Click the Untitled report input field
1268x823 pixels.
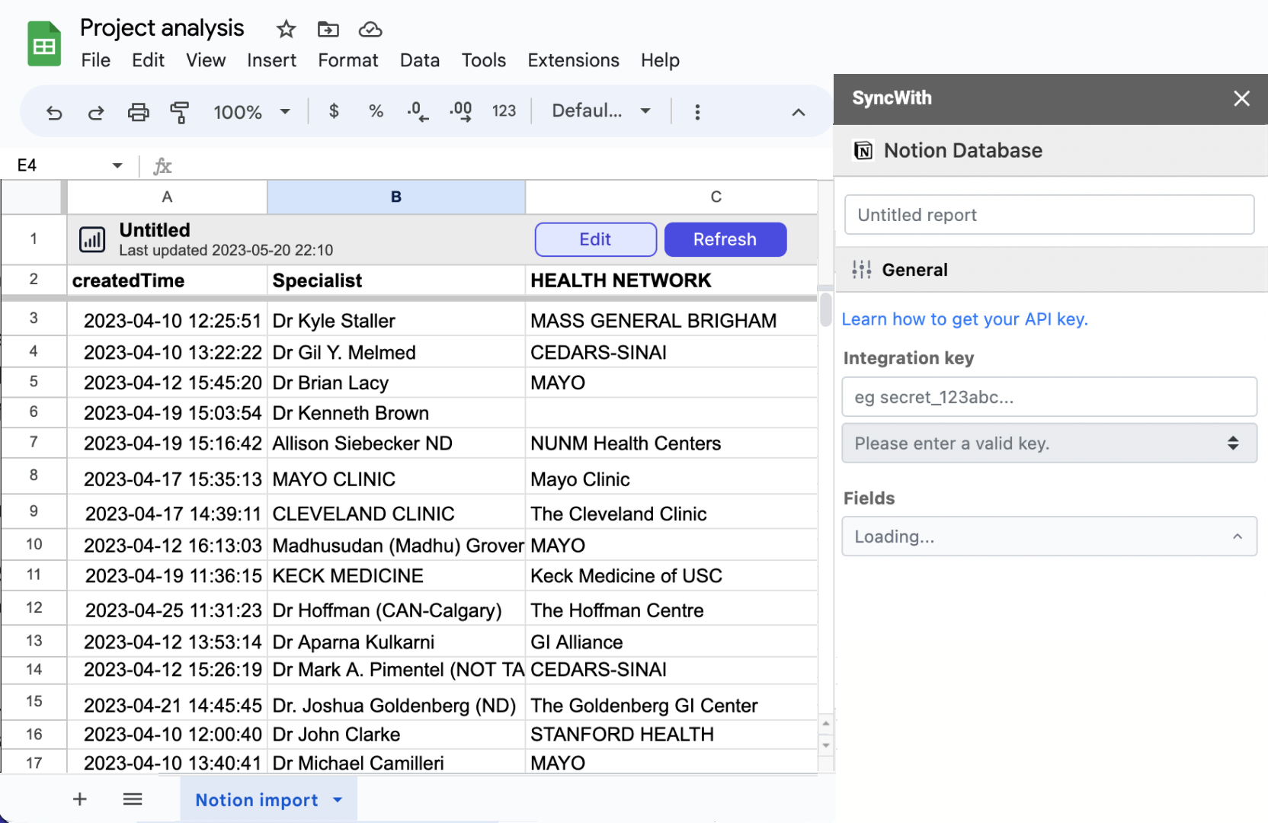point(1049,215)
